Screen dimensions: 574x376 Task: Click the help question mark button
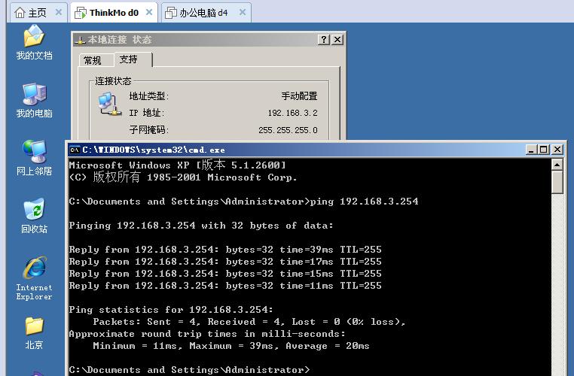click(324, 39)
